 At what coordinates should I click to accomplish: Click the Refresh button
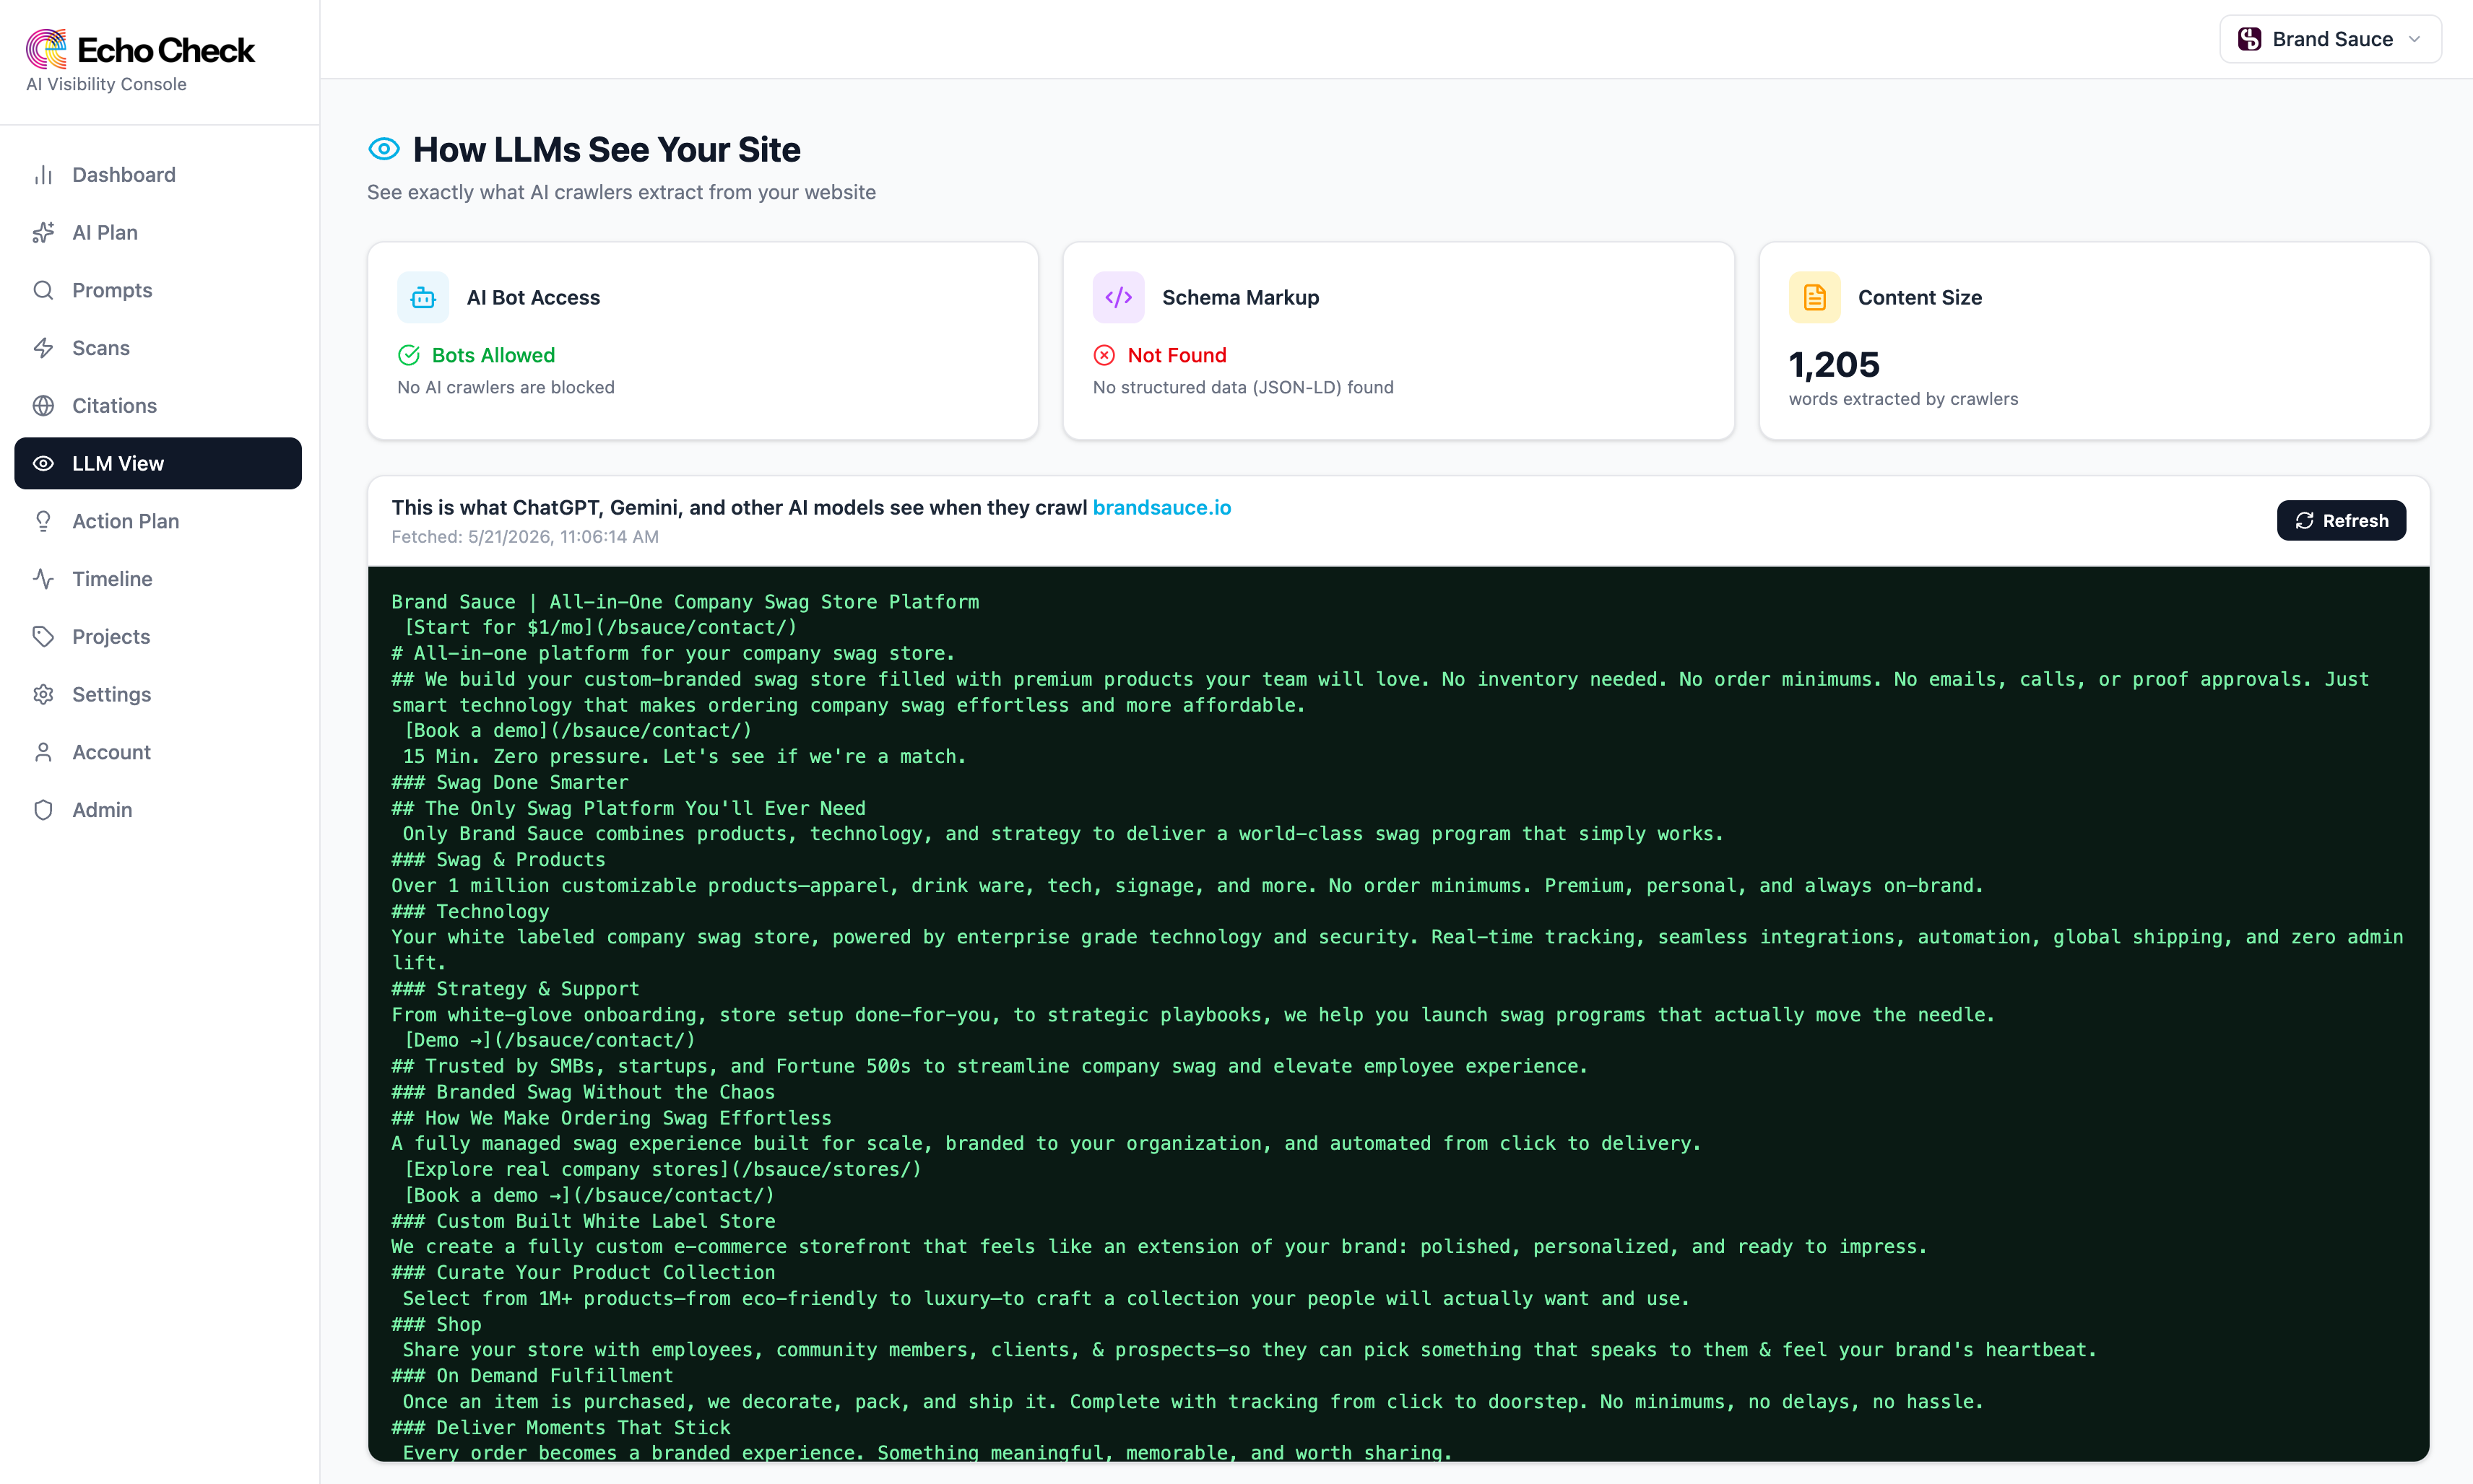tap(2341, 520)
